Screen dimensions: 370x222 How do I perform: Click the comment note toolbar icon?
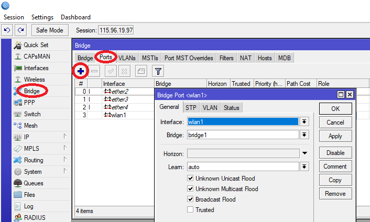[141, 71]
